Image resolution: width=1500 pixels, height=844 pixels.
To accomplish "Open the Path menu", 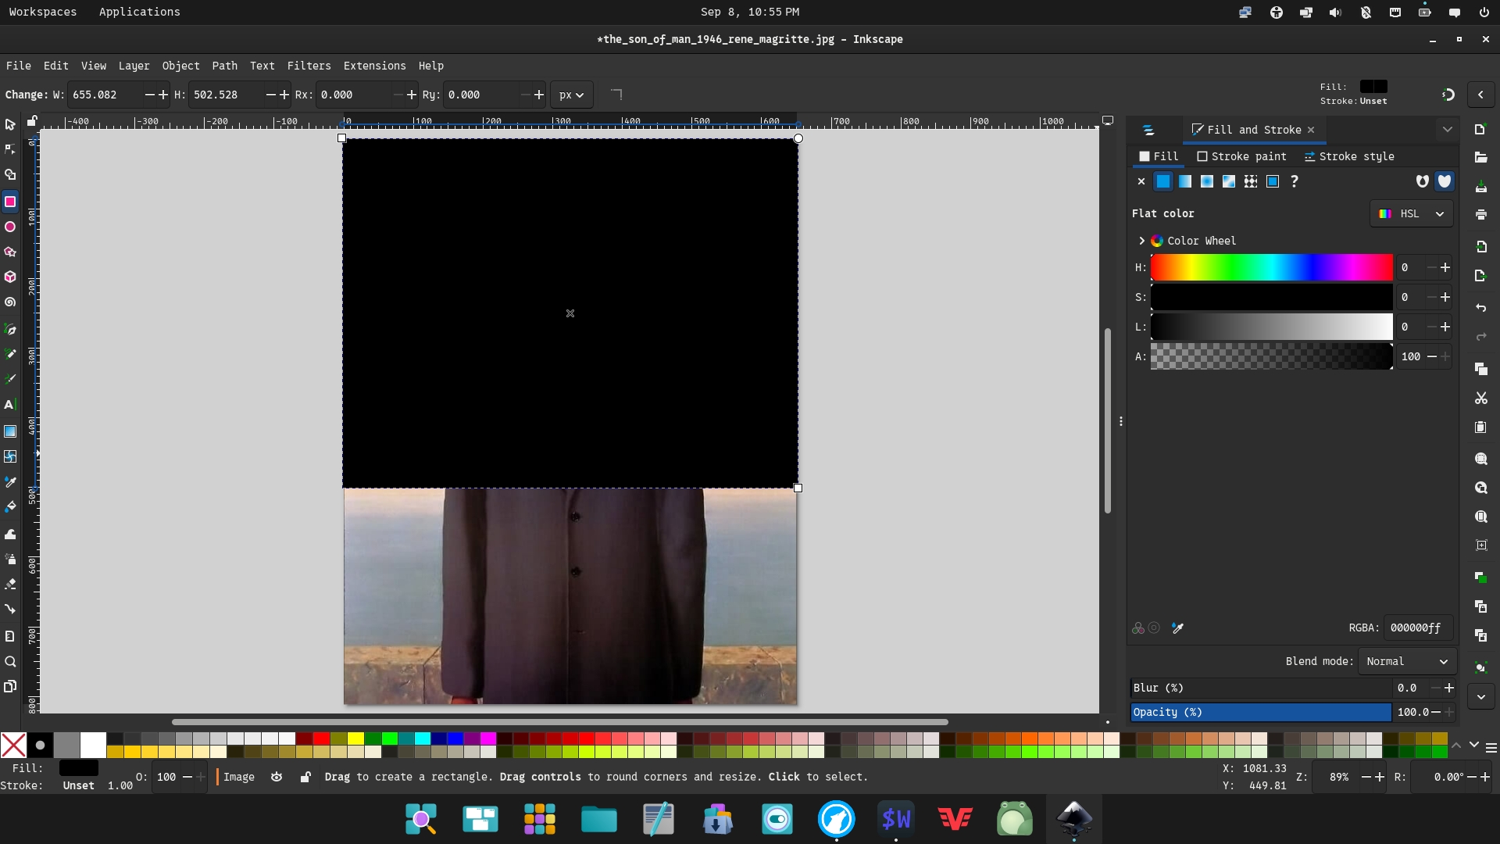I will coord(224,66).
